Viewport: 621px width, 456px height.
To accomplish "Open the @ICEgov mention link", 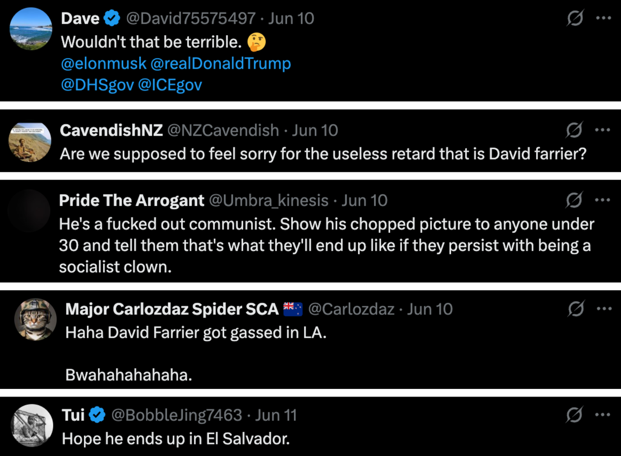I will coord(170,85).
